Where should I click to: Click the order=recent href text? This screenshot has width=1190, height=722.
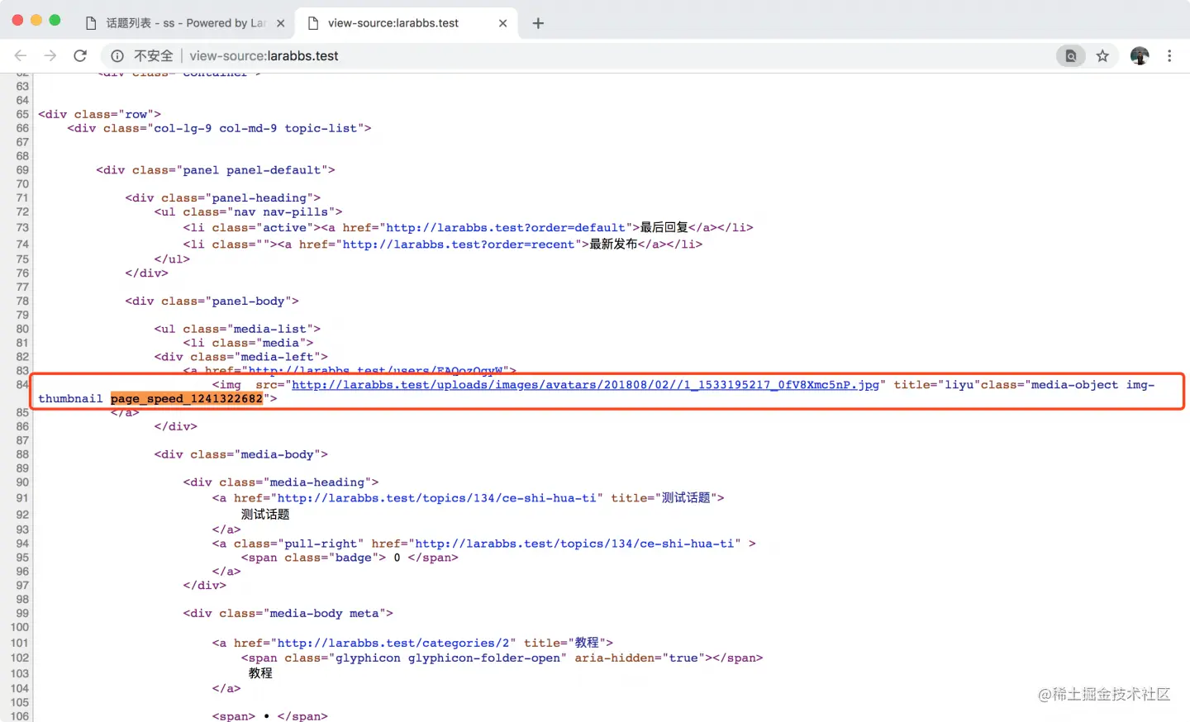pyautogui.click(x=458, y=244)
